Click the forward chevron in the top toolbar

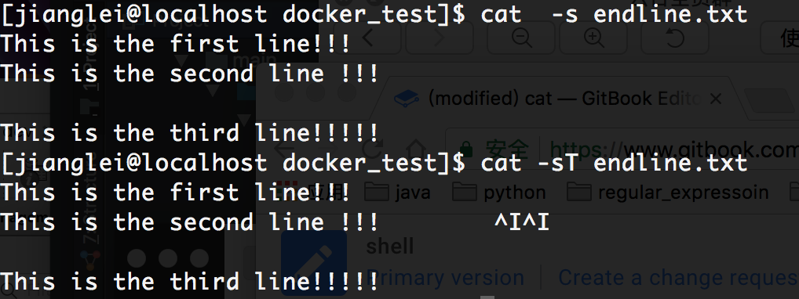[439, 37]
